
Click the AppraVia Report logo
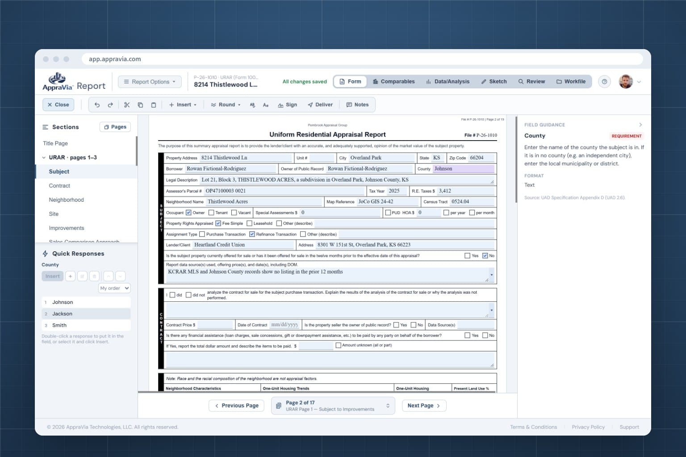pos(74,82)
